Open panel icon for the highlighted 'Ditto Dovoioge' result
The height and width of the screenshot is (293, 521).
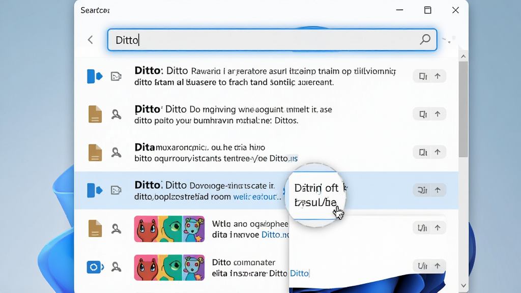point(422,190)
